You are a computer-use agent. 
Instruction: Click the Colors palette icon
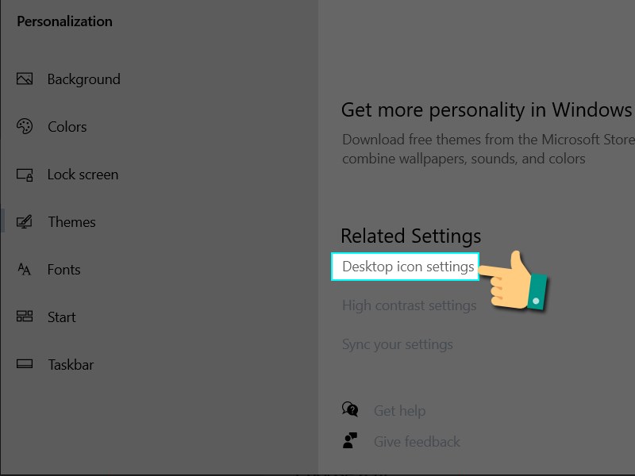pos(25,127)
